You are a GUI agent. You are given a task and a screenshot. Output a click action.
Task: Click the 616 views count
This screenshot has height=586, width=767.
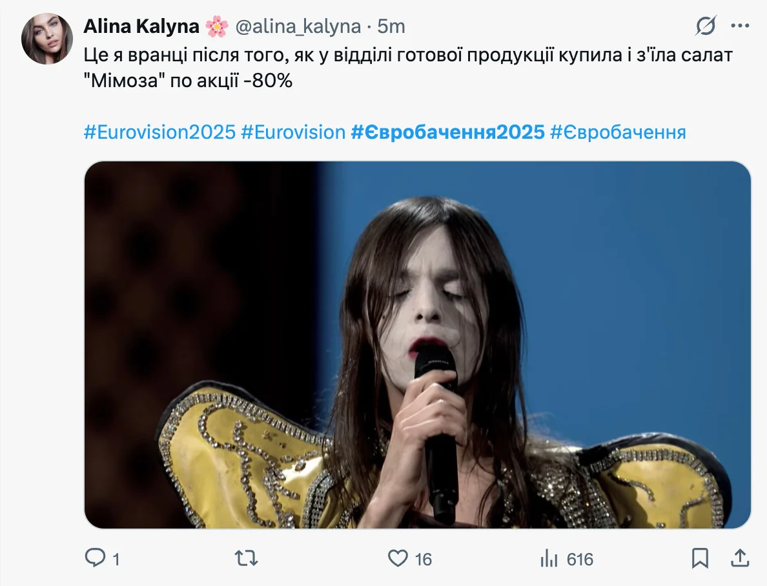click(x=580, y=559)
